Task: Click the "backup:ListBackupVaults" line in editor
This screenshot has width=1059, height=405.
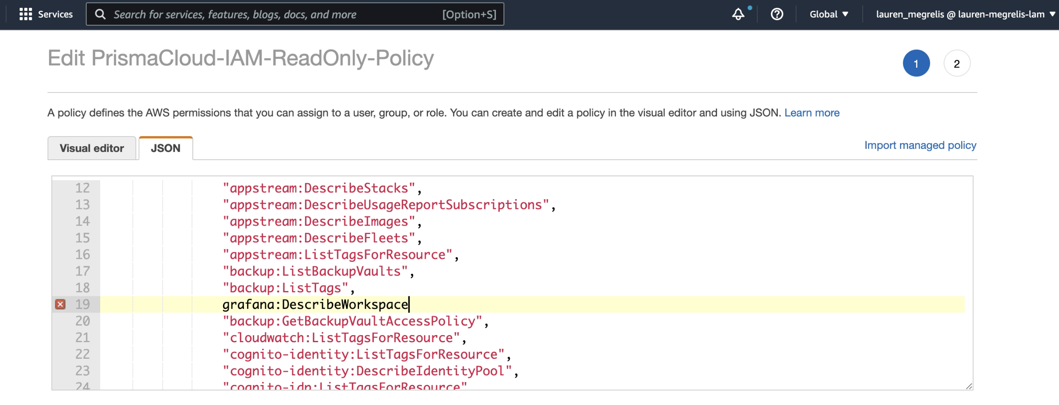Action: pyautogui.click(x=315, y=271)
